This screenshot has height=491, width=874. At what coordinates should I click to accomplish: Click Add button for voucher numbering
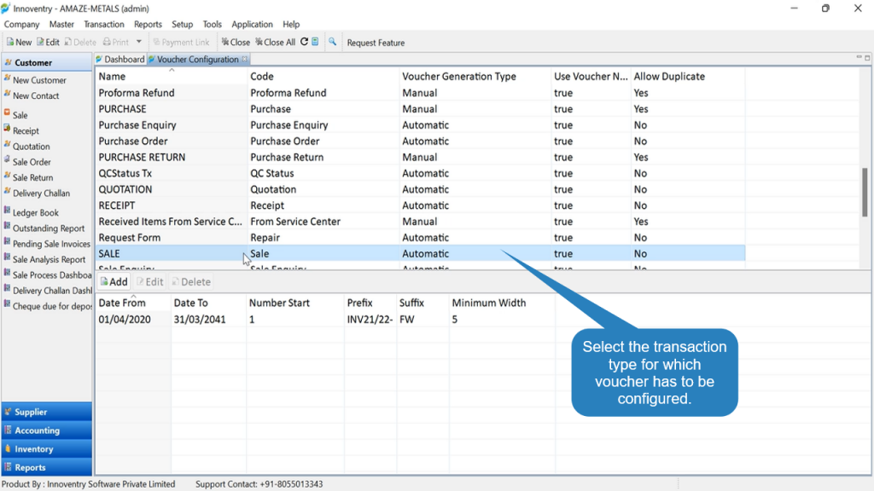[114, 281]
